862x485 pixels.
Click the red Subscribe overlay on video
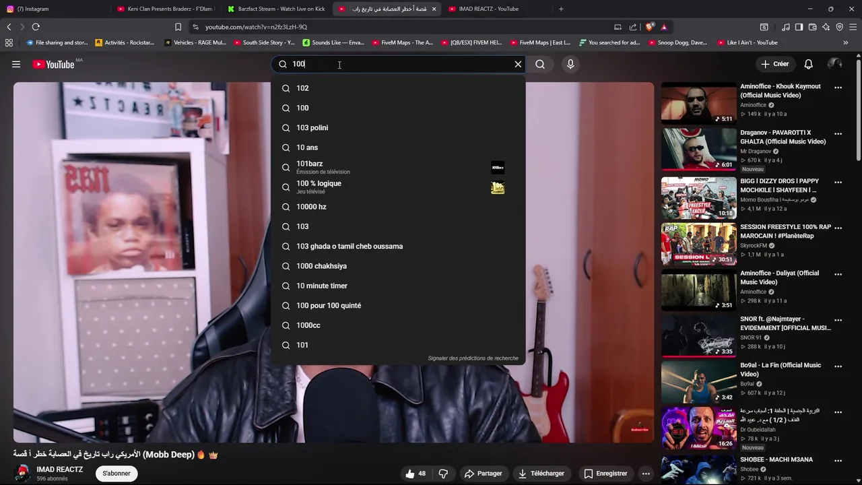[640, 430]
